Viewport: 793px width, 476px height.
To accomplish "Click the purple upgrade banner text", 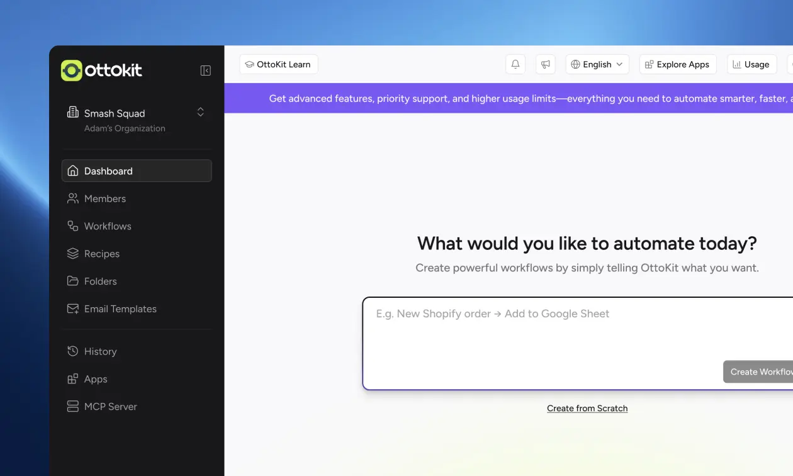I will (x=531, y=98).
